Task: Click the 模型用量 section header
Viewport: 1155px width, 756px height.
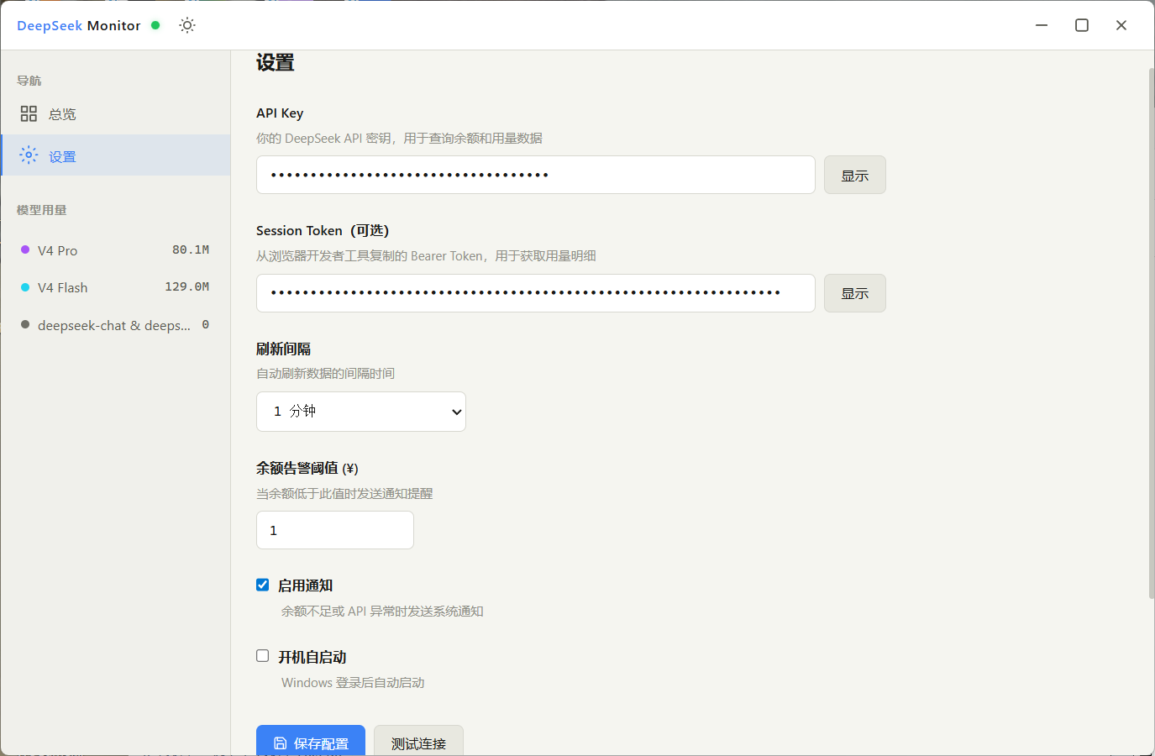Action: [42, 210]
